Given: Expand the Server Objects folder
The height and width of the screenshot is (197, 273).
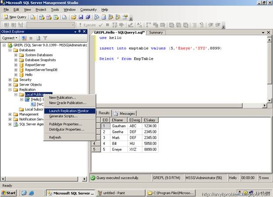Looking at the screenshot, I should [10, 85].
